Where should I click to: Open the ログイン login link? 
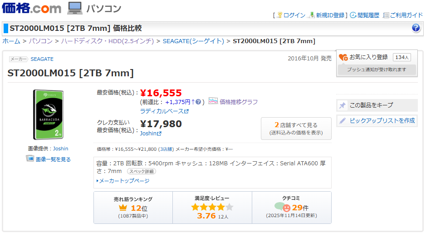click(294, 15)
